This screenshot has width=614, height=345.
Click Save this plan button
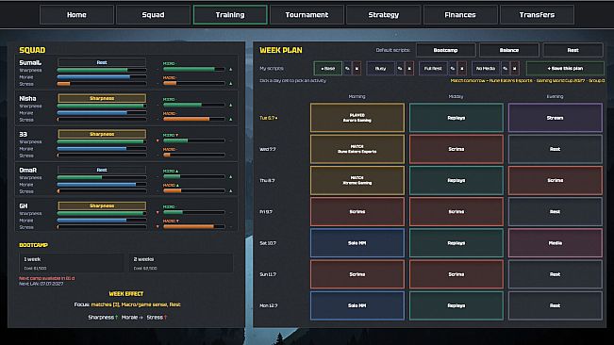pos(565,69)
